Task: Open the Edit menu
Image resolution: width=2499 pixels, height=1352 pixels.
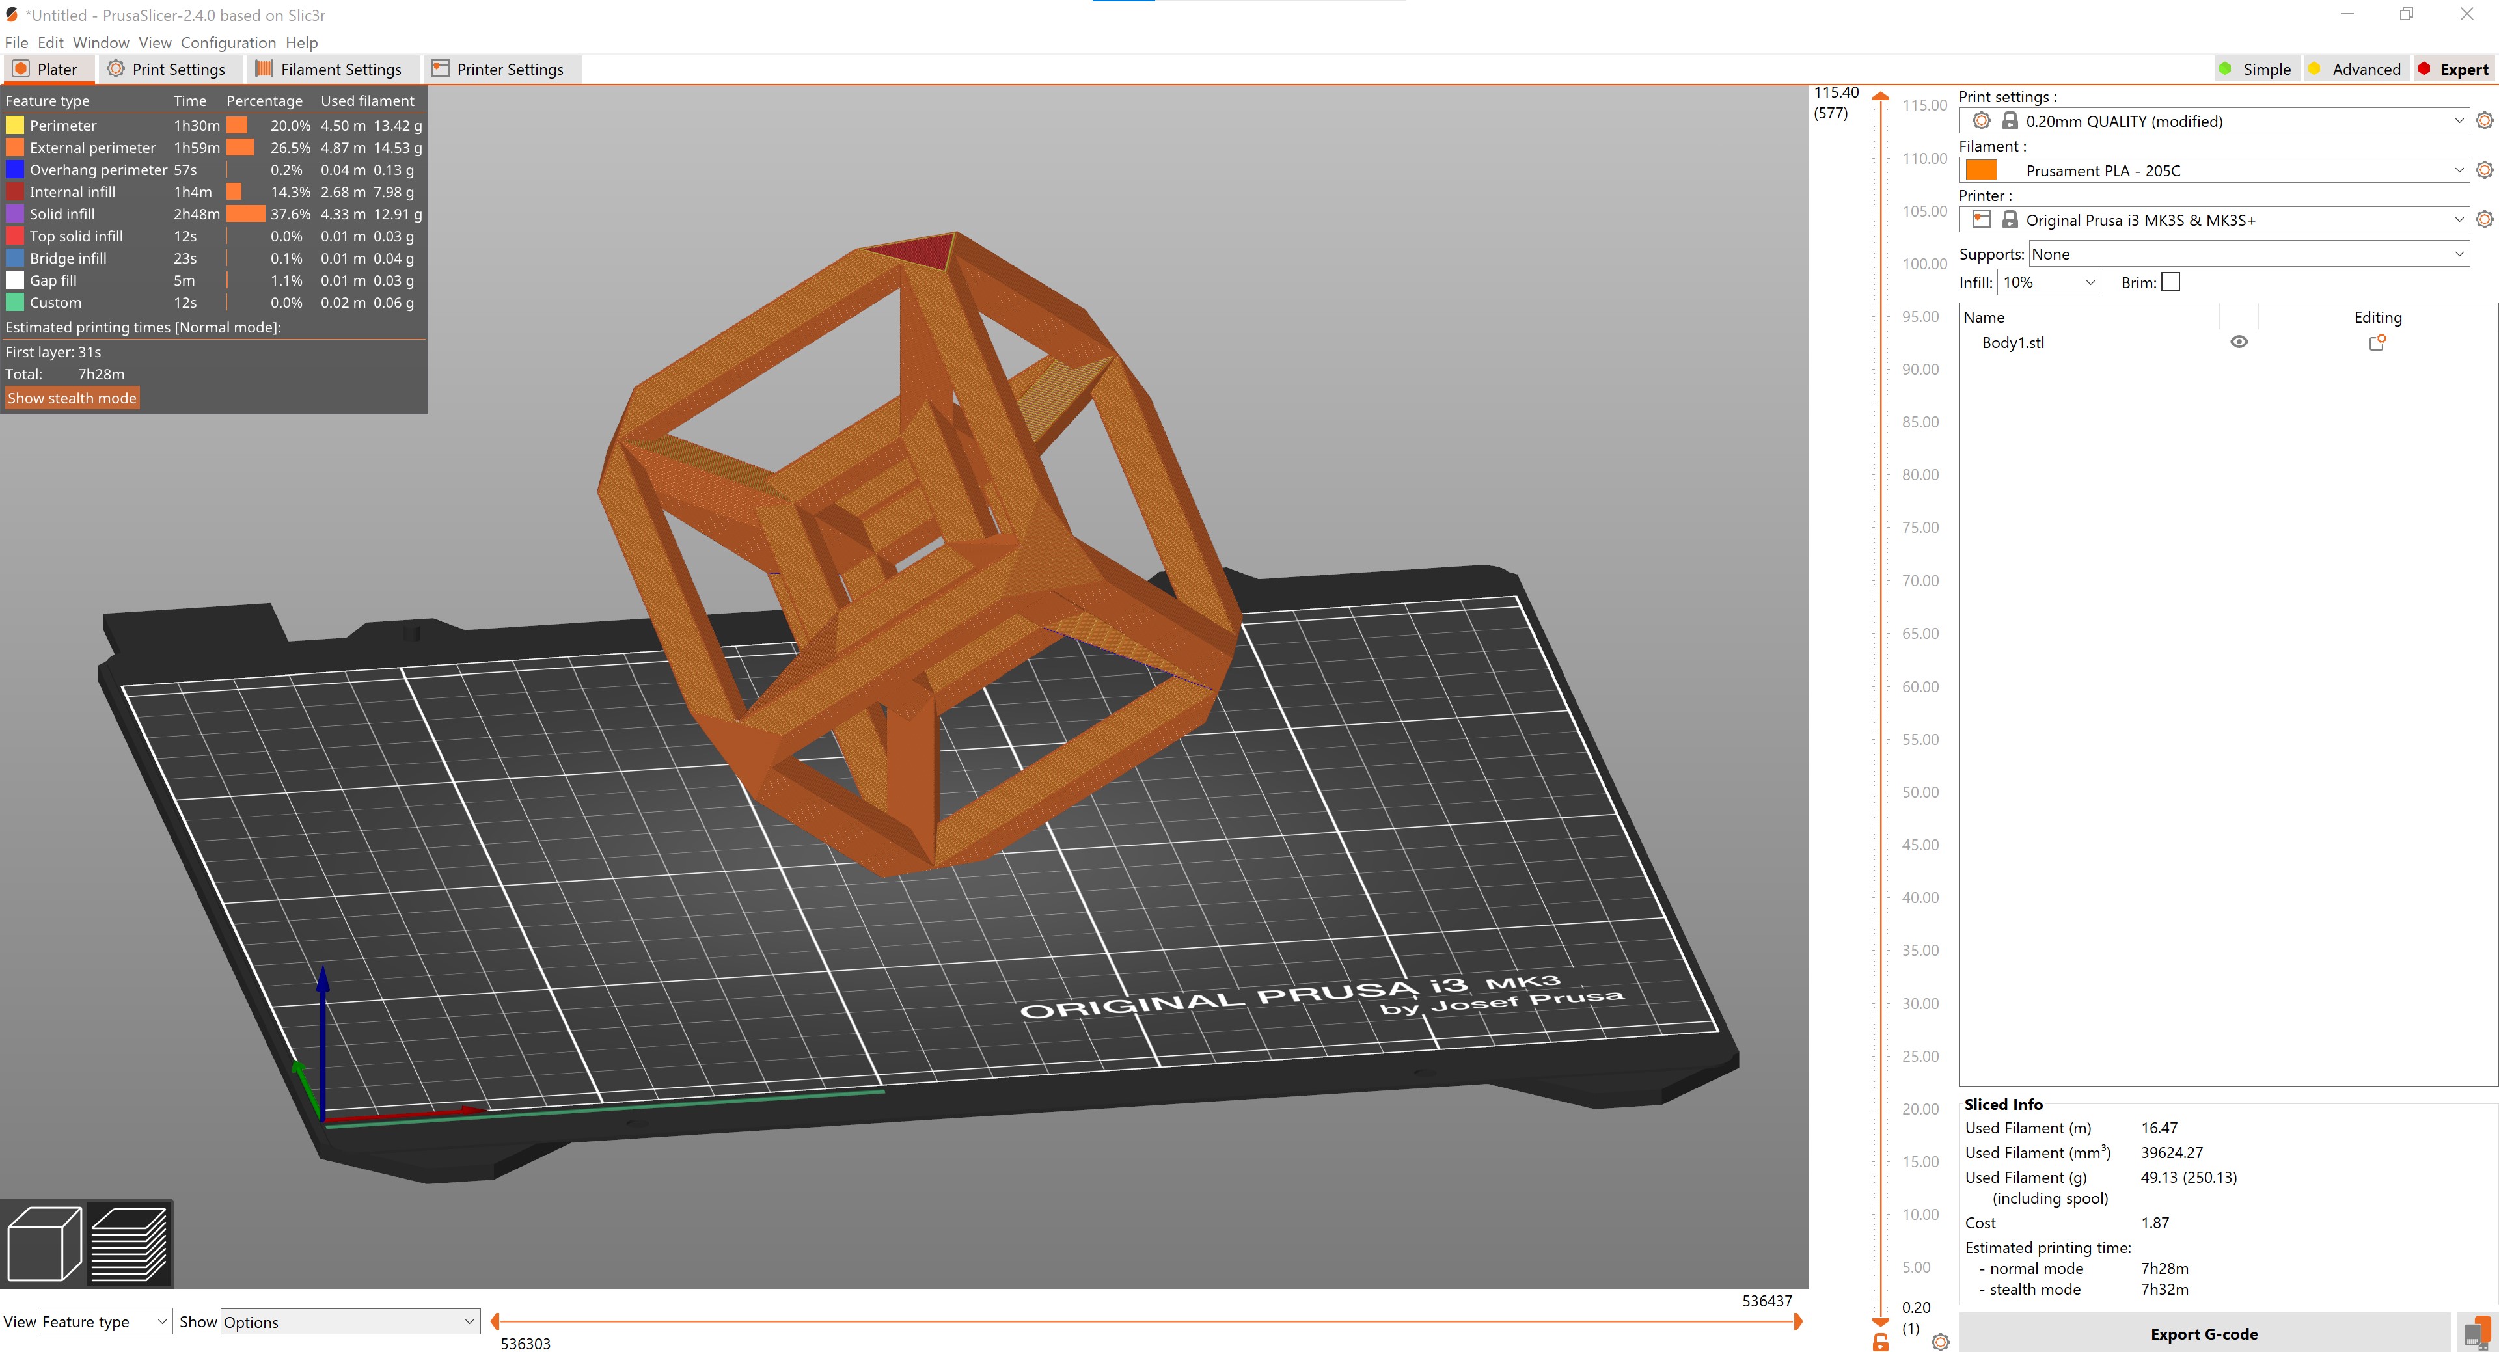Action: 51,43
